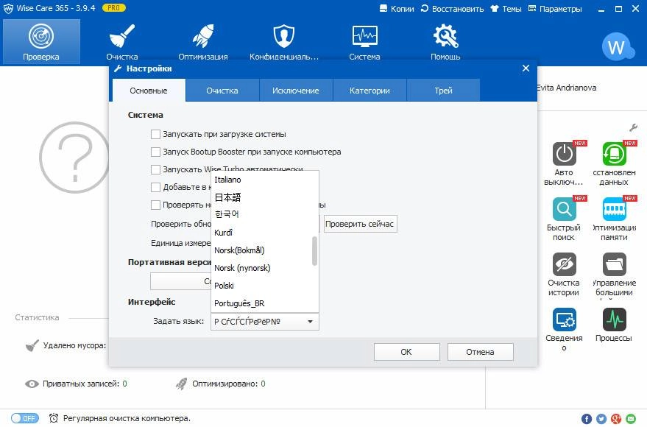
Task: Click Регулярная очистка компьютера text
Action: coord(127,418)
